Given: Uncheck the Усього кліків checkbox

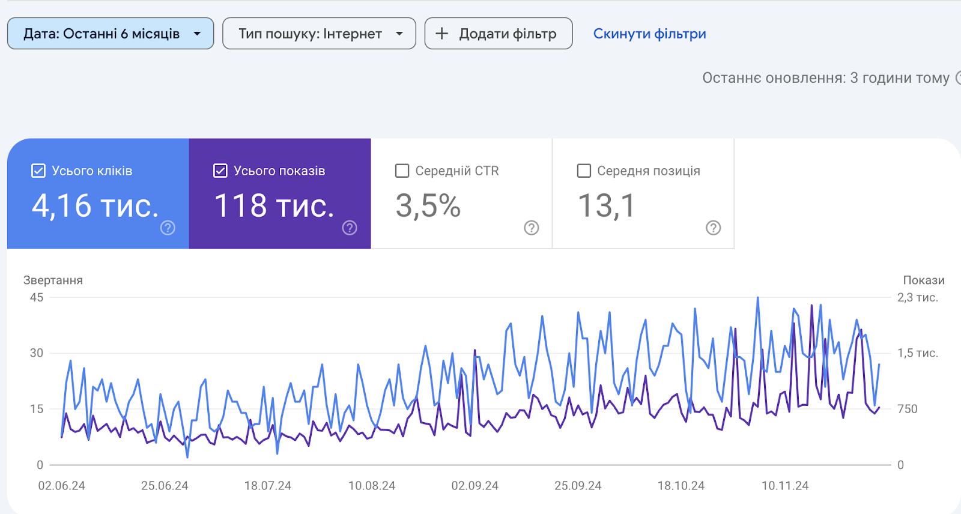Looking at the screenshot, I should pos(38,171).
